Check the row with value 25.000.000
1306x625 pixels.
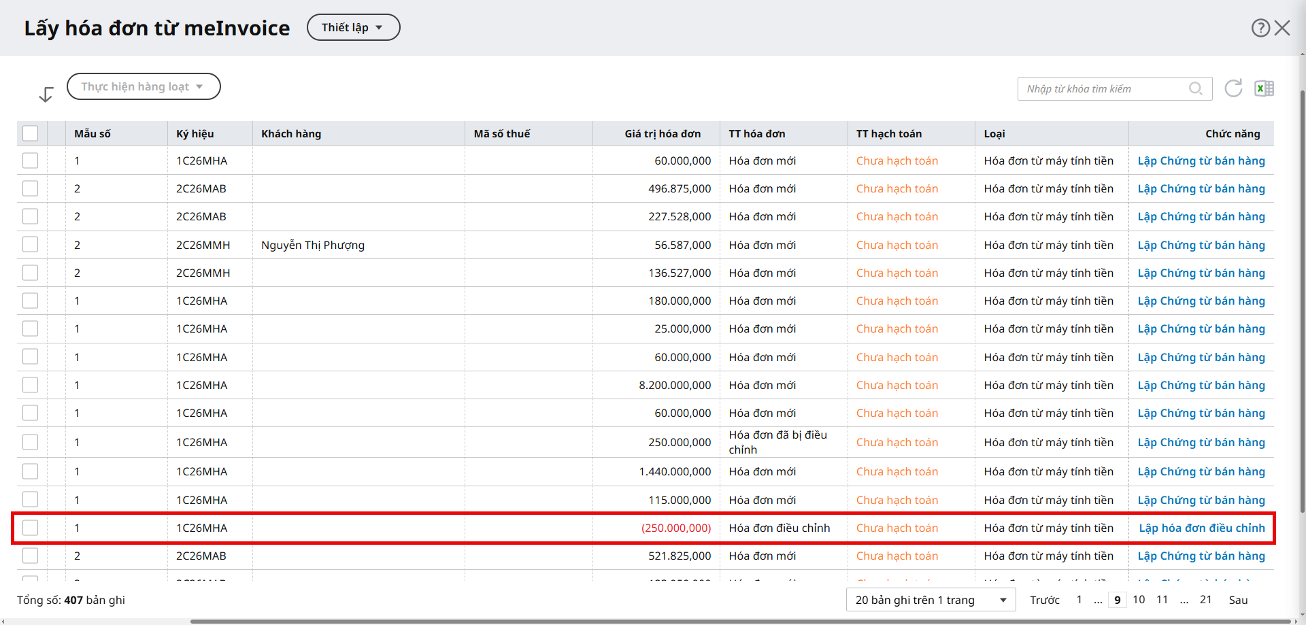31,328
